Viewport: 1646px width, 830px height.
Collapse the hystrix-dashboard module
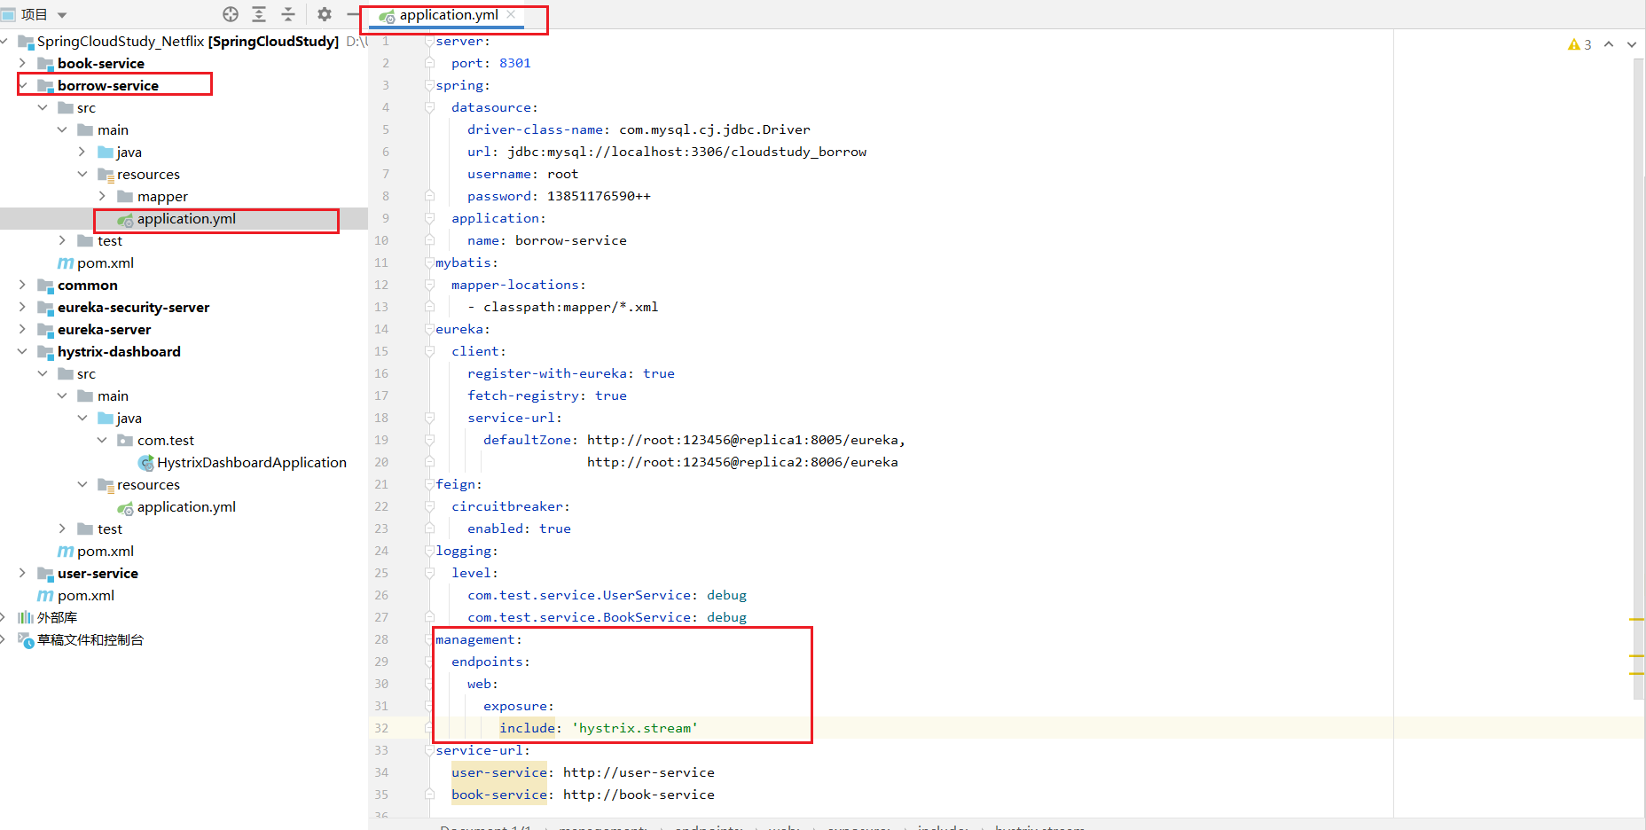pyautogui.click(x=22, y=351)
